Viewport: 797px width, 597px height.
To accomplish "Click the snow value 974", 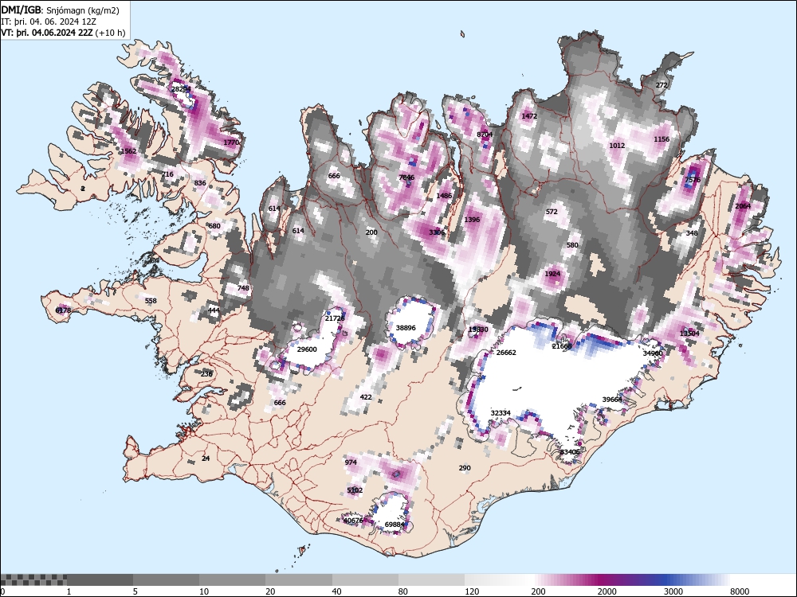I will (351, 462).
